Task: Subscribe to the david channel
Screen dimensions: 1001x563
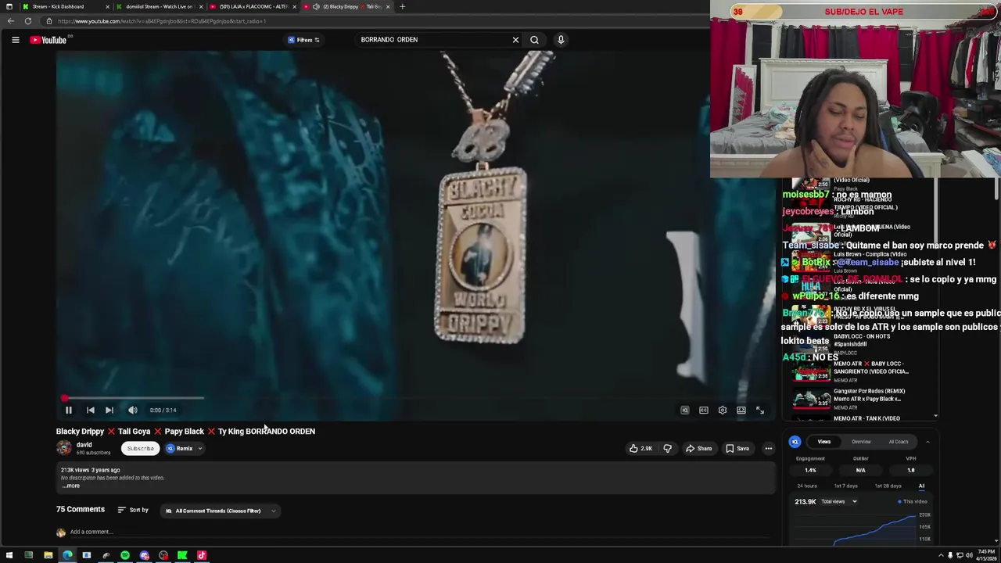Action: coord(141,448)
